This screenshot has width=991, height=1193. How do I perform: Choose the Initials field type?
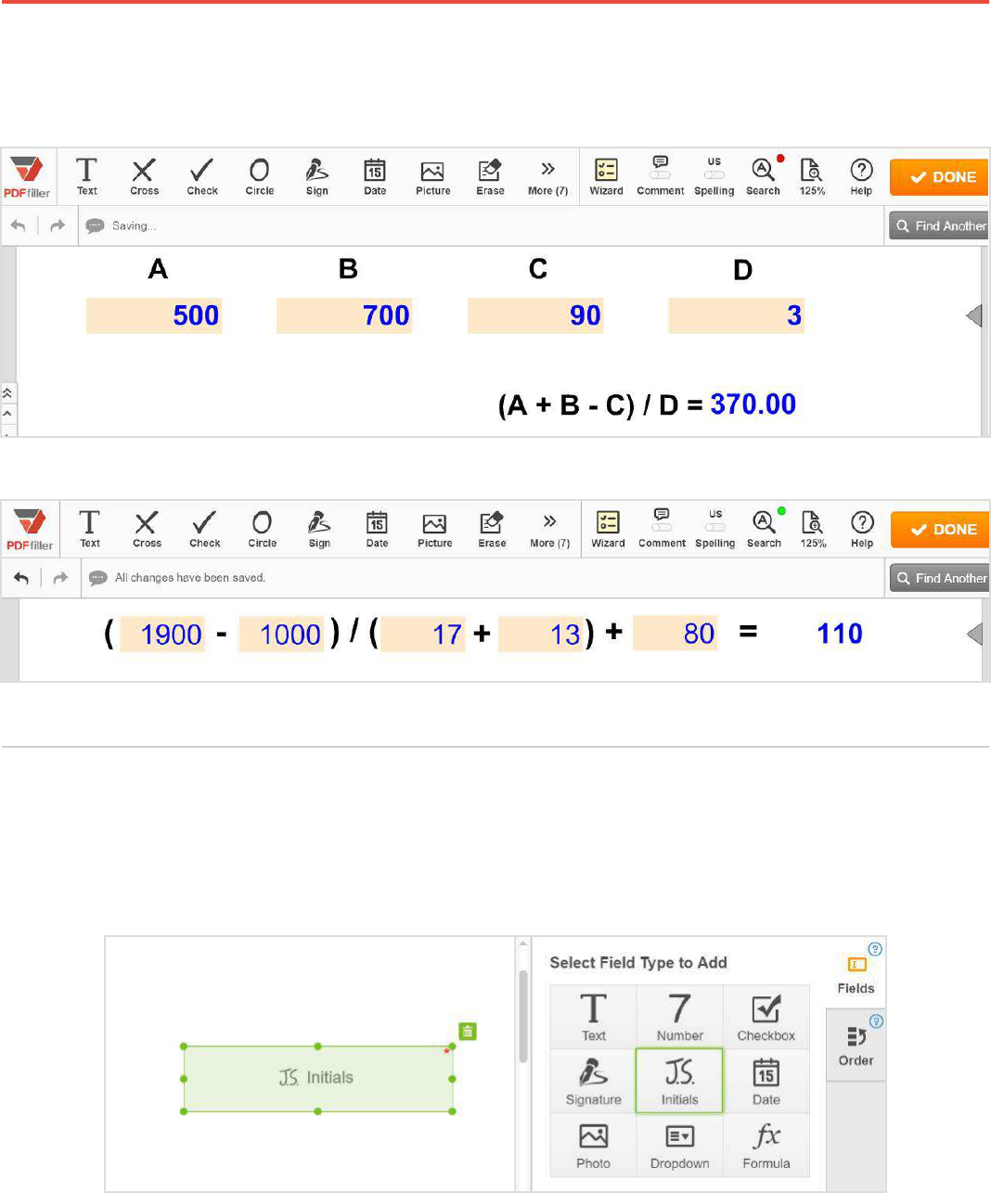(x=679, y=1082)
